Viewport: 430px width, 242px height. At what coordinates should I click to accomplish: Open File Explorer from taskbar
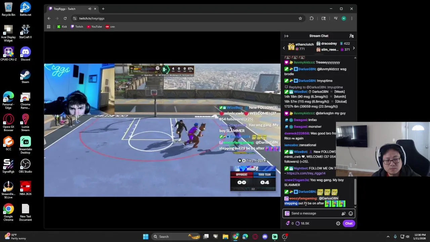coord(225,237)
